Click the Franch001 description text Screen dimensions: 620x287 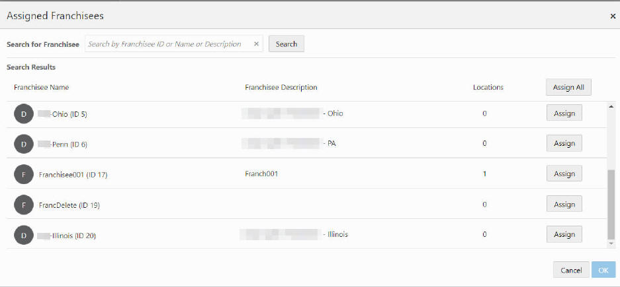[x=261, y=174]
